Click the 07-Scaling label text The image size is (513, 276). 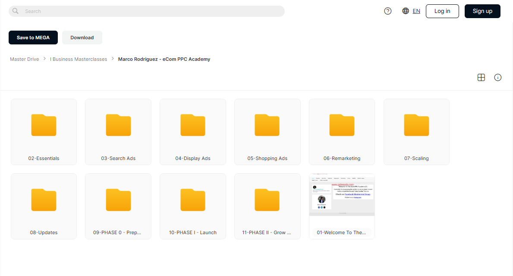coord(416,158)
